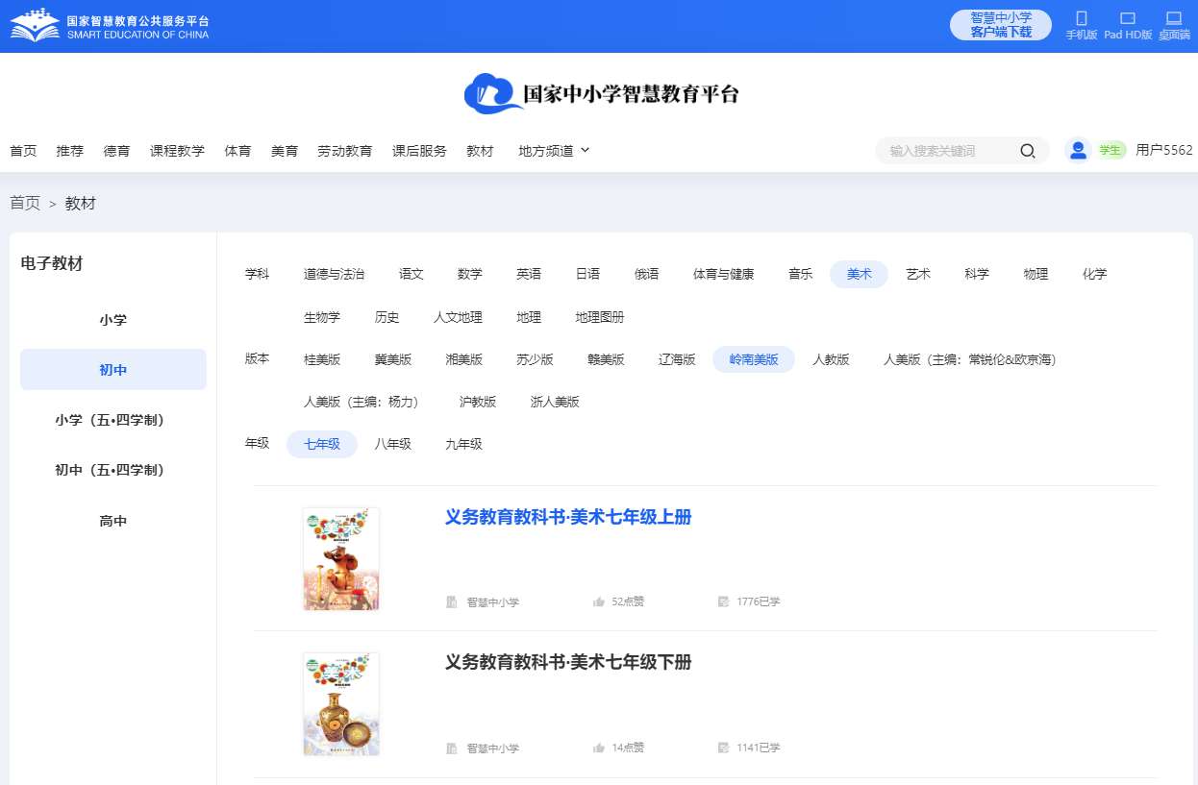This screenshot has height=785, width=1198.
Task: Choose the 英语 subject filter
Action: click(529, 274)
